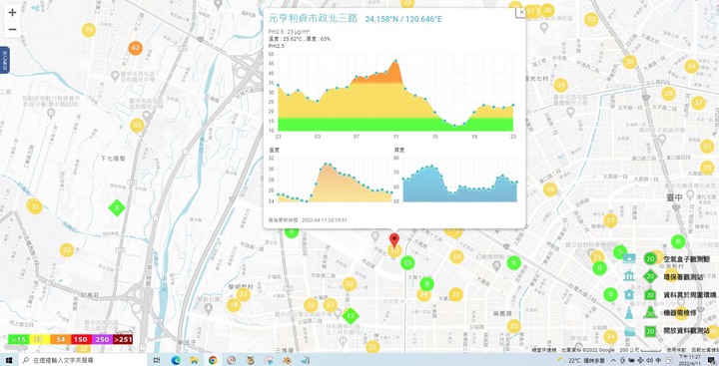Close the station info popup
This screenshot has height=366, width=719.
coord(520,12)
